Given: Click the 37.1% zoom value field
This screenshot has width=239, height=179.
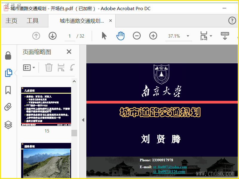Looking at the screenshot, I should 174,36.
